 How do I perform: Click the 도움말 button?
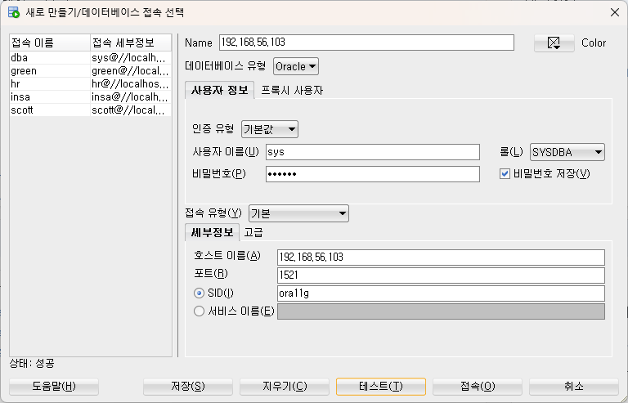pos(54,386)
